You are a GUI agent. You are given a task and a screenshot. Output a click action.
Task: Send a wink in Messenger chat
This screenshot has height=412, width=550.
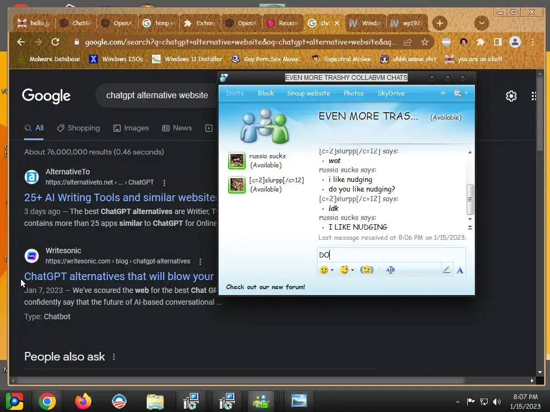click(344, 270)
